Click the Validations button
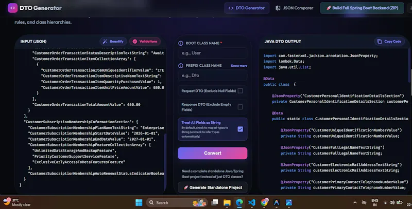This screenshot has height=209, width=412. click(x=145, y=42)
